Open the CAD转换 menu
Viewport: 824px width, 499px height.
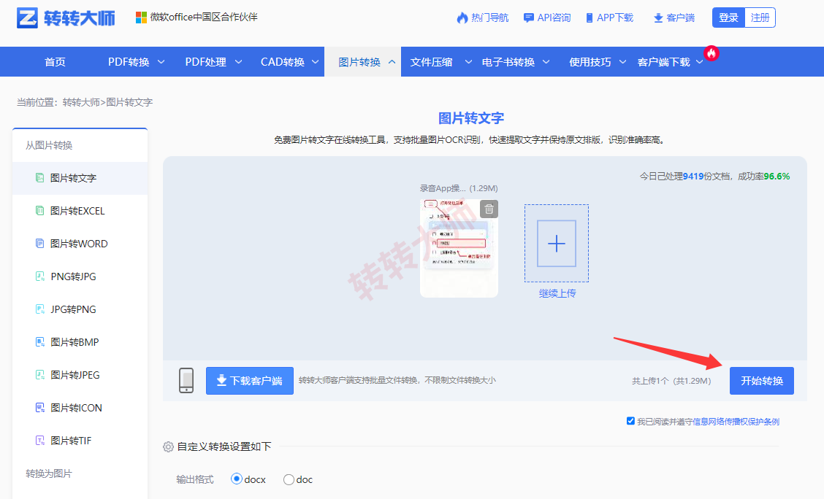pos(283,62)
